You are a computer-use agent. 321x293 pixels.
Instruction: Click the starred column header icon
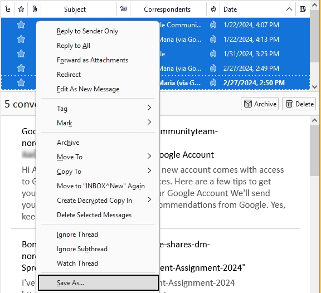pyautogui.click(x=21, y=9)
